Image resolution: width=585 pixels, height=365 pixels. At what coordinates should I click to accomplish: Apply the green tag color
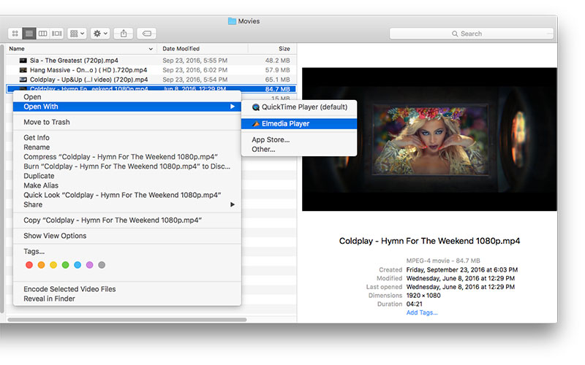coord(65,265)
